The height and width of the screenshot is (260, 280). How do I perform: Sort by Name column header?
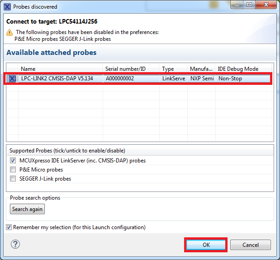tap(61, 69)
